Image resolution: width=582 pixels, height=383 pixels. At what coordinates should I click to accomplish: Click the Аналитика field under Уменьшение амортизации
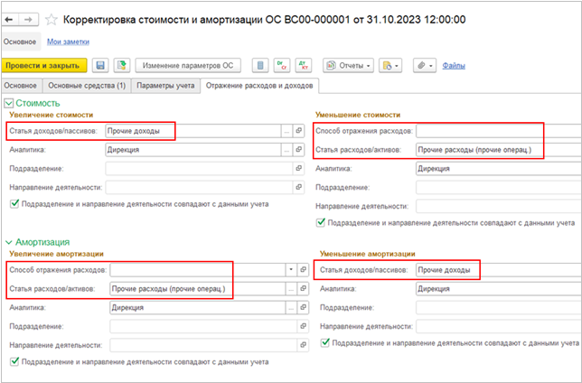(499, 289)
